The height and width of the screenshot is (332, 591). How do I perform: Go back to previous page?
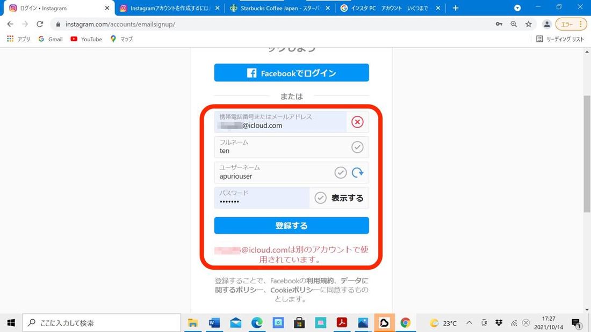[x=10, y=24]
